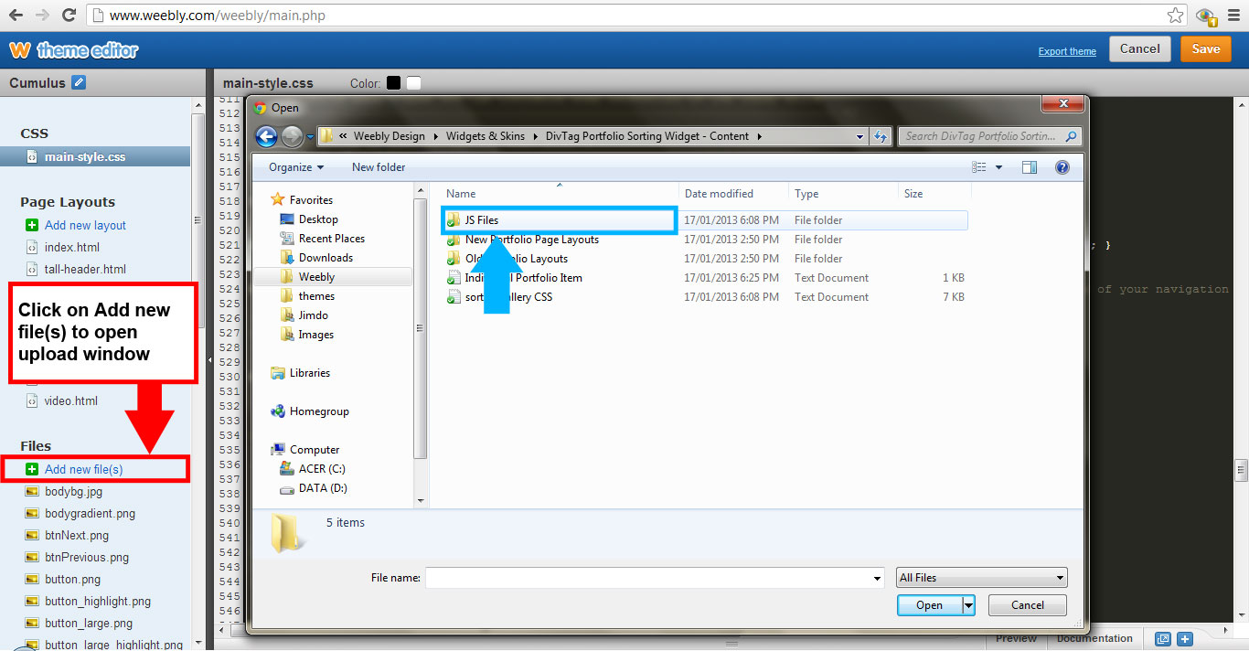1249x651 pixels.
Task: Click the Cancel button in theme editor
Action: tap(1139, 49)
